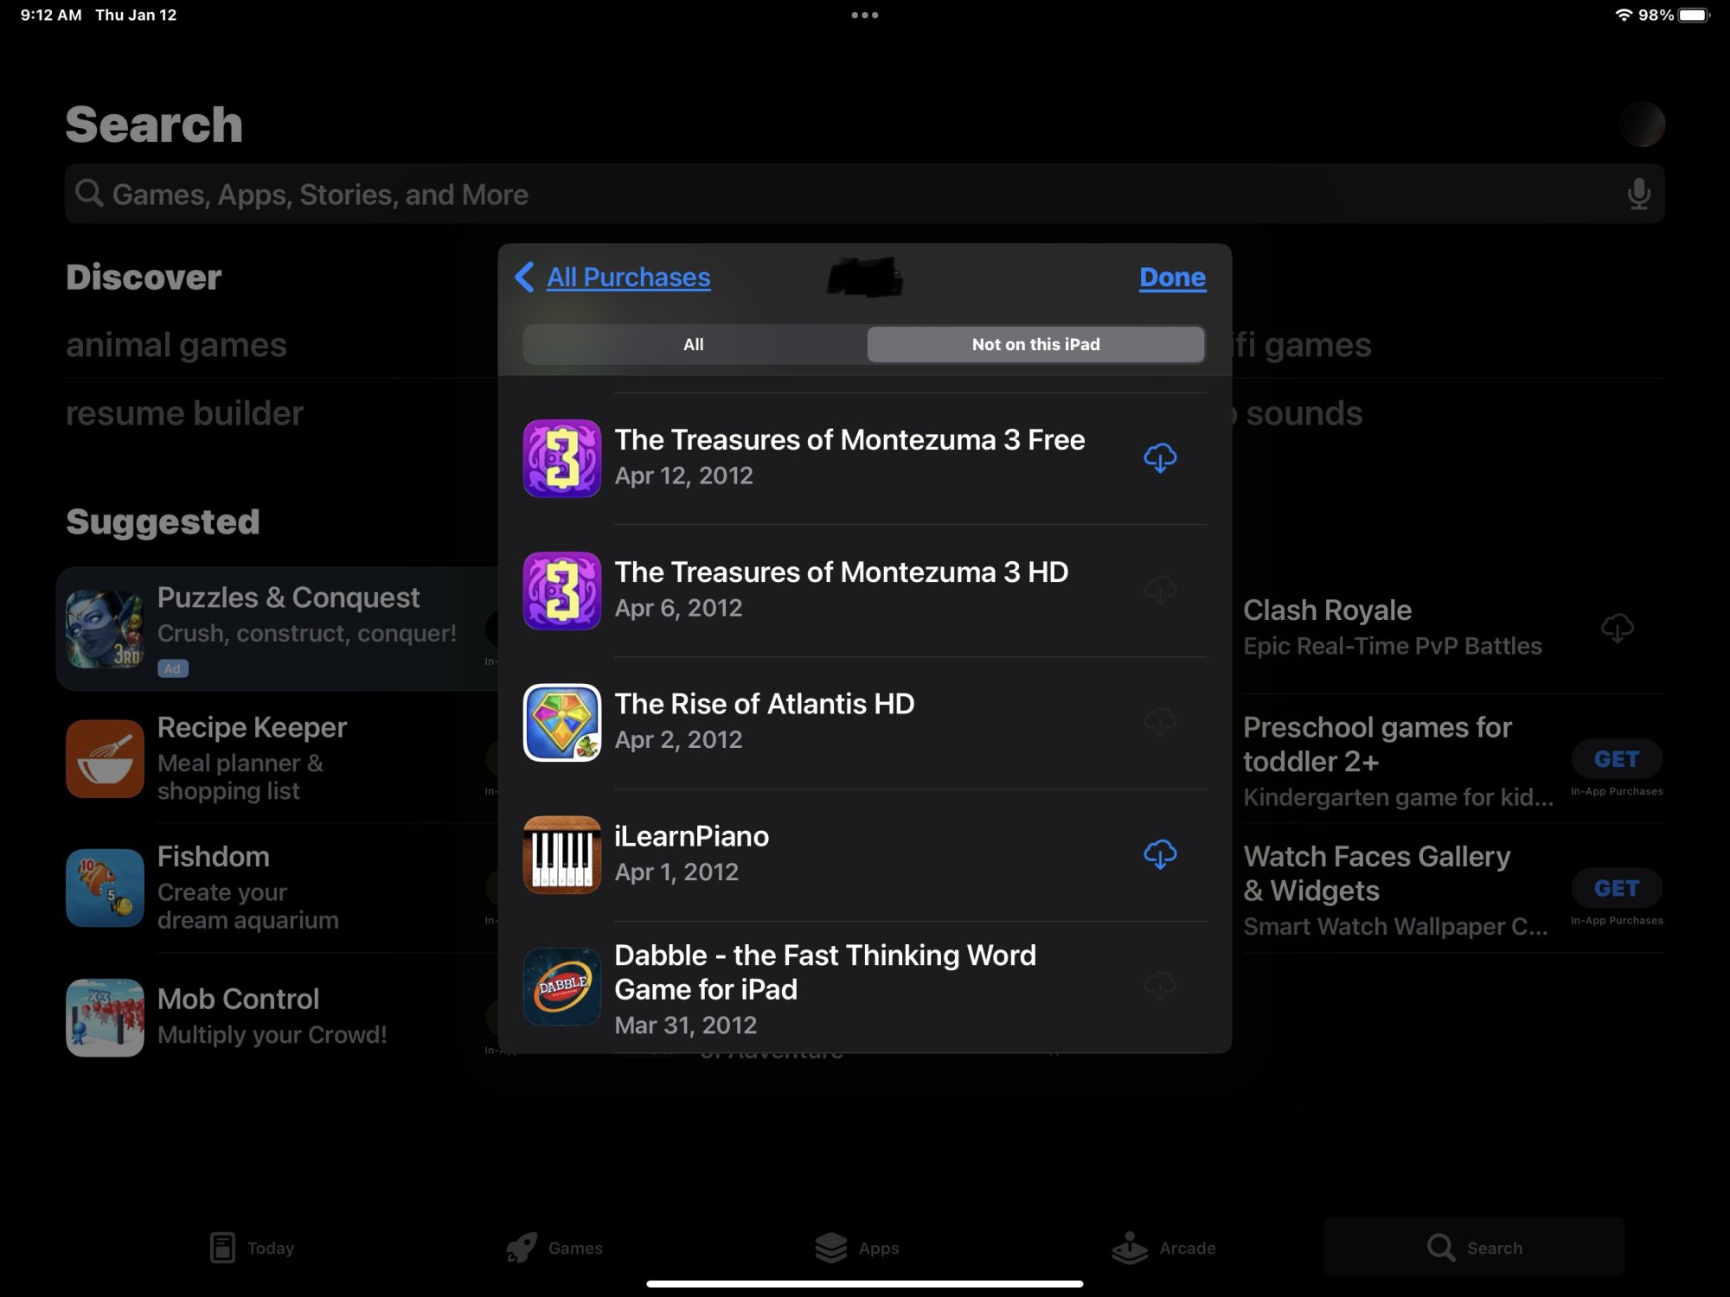Open The Treasures of Montezuma 3 Free app icon
This screenshot has height=1297, width=1730.
tap(562, 458)
